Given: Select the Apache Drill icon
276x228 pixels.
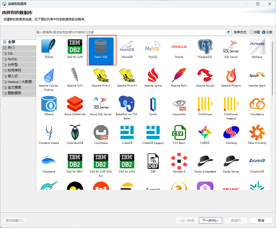Looking at the screenshot, I should (x=75, y=75).
